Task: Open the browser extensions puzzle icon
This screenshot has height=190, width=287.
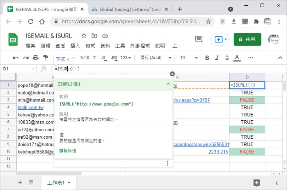Action: click(x=256, y=22)
